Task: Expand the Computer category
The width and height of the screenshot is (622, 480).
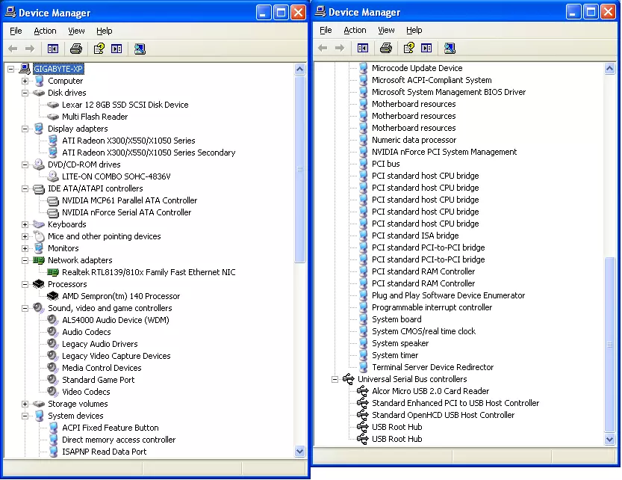Action: (x=25, y=81)
